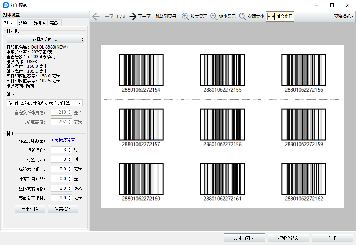This screenshot has width=356, height=245.
Task: Decrease 标签列数 with the down stepper arrow
Action: pyautogui.click(x=70, y=161)
